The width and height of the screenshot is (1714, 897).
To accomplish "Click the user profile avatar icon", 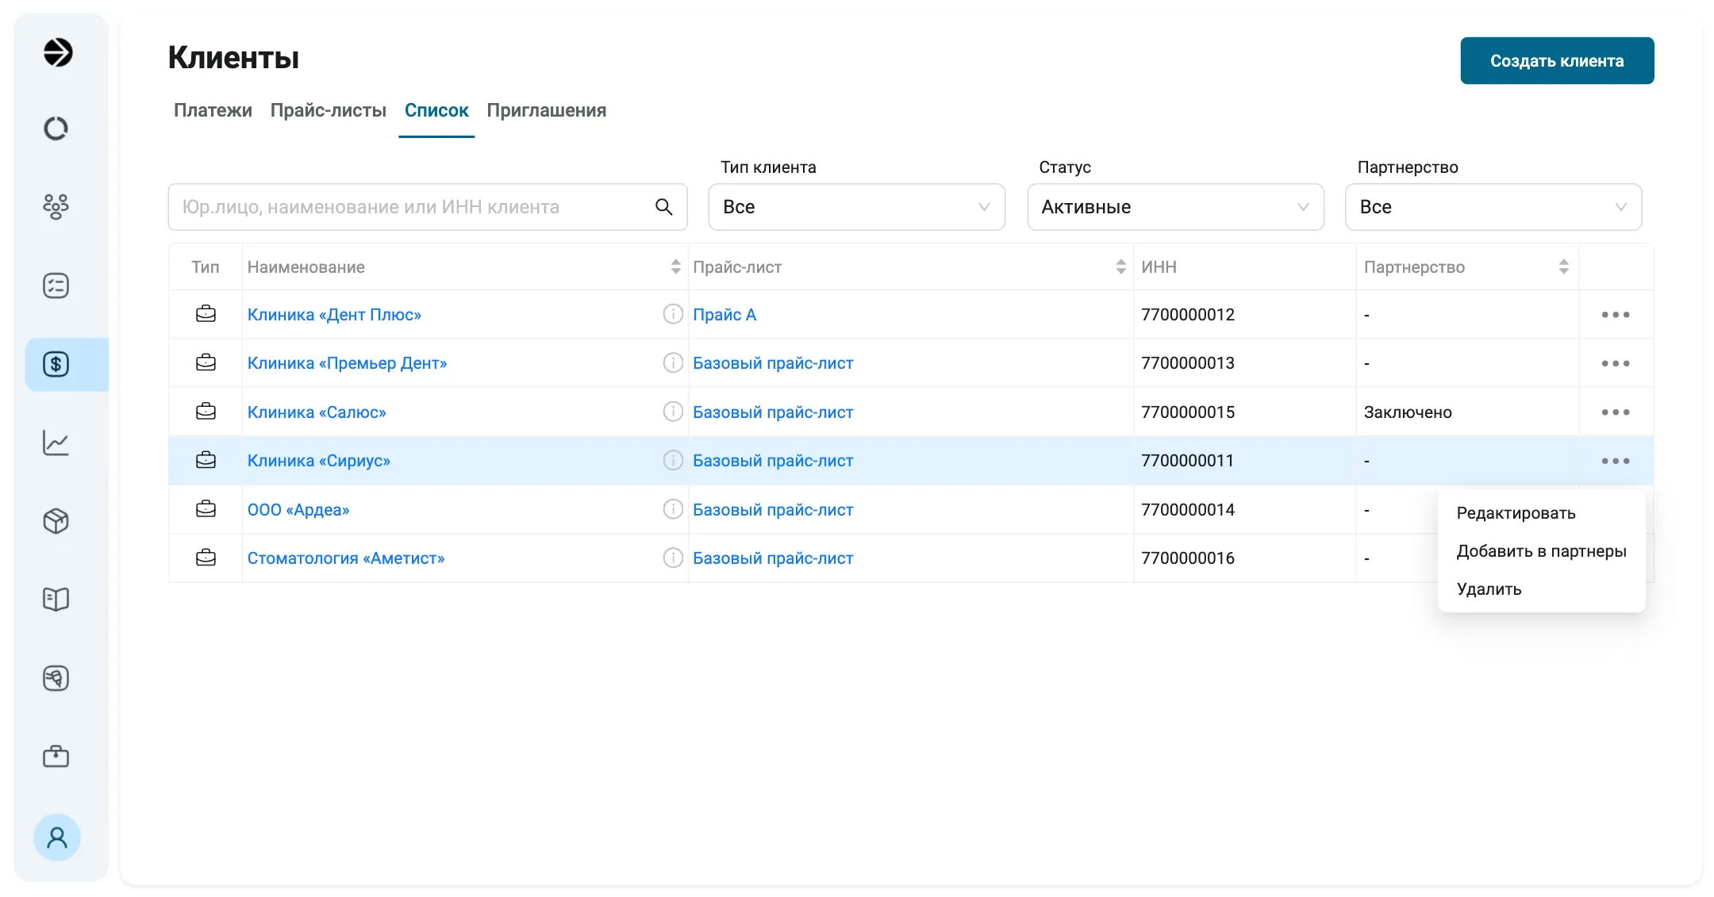I will point(56,838).
